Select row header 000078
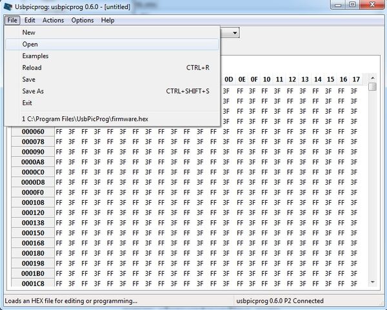 coord(33,141)
